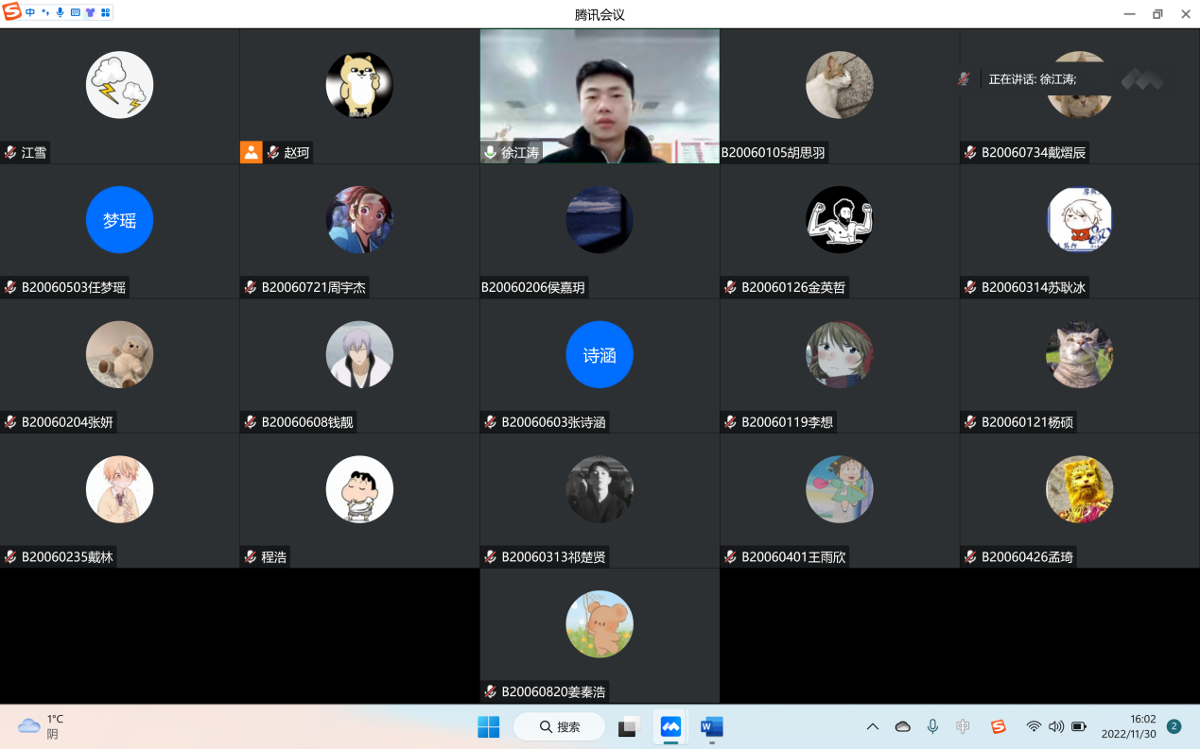
Task: Toggle Sogou Chinese/English input mode
Action: click(x=30, y=12)
